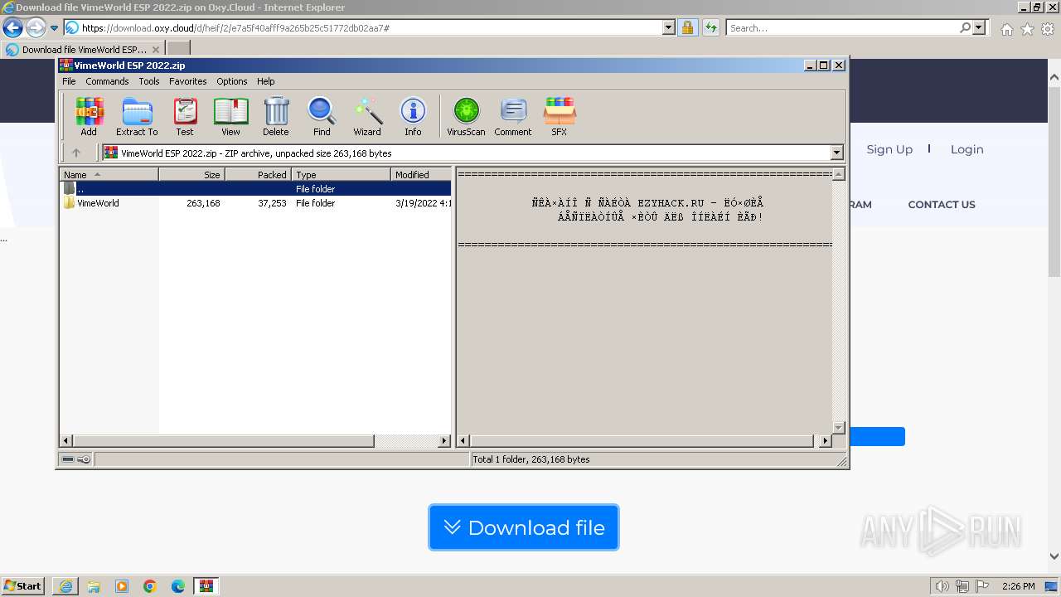Image resolution: width=1061 pixels, height=597 pixels.
Task: Sort by Size column header
Action: pyautogui.click(x=191, y=175)
